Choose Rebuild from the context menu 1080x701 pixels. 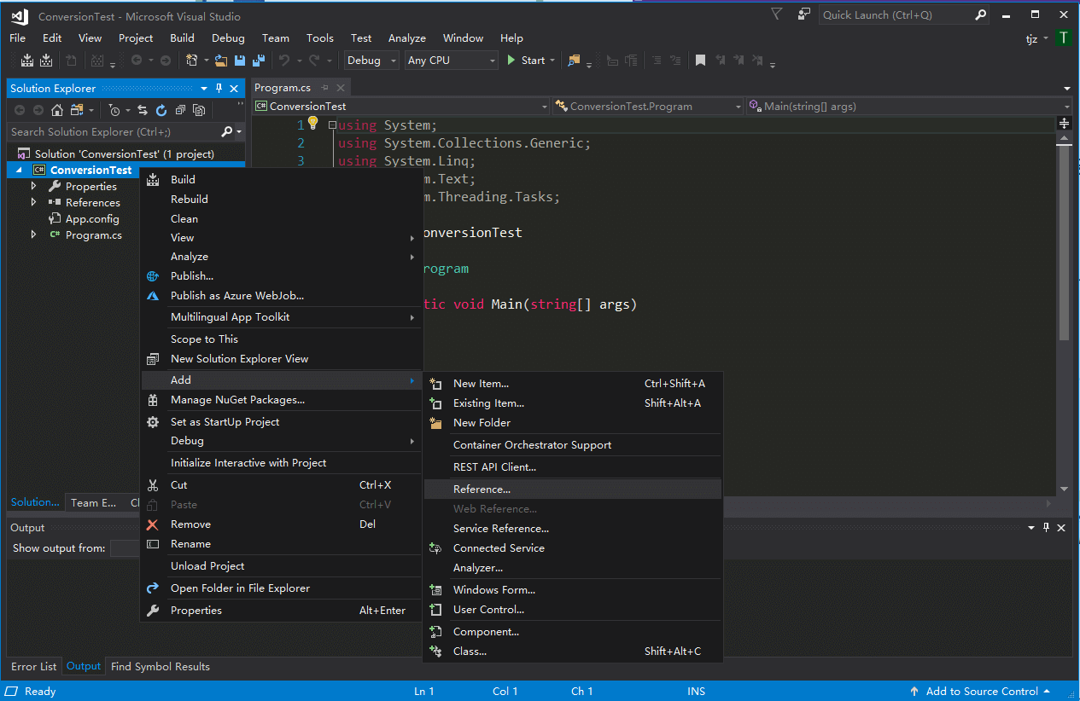tap(282, 200)
